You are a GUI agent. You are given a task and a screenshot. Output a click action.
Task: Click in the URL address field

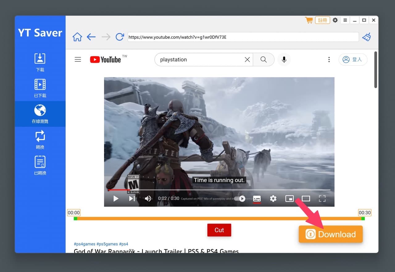tap(243, 37)
